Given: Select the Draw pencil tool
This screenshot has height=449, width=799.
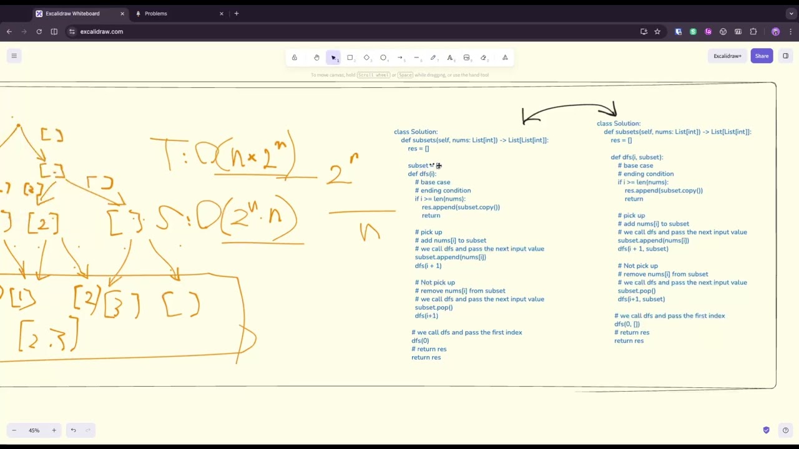Looking at the screenshot, I should [x=433, y=57].
